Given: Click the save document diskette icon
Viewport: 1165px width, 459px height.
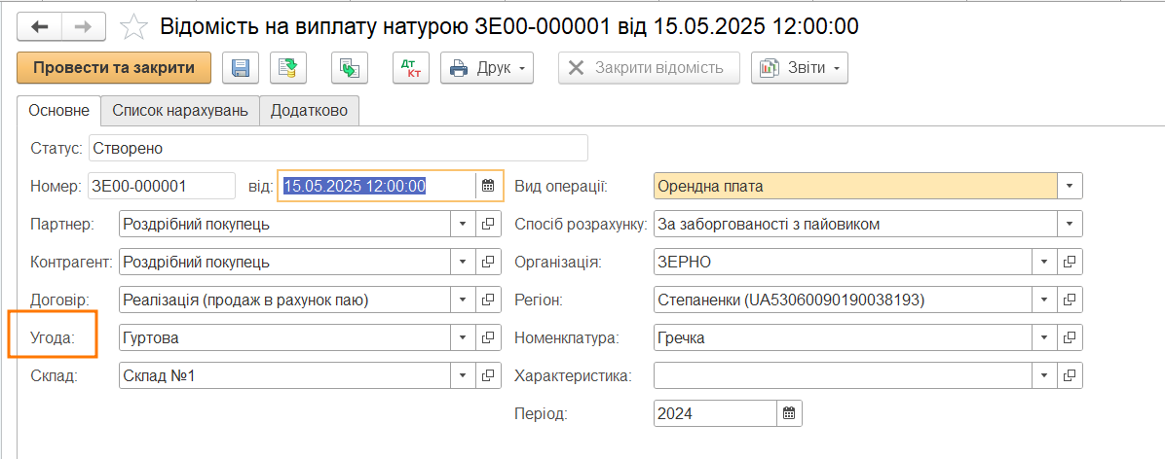Looking at the screenshot, I should [x=240, y=68].
